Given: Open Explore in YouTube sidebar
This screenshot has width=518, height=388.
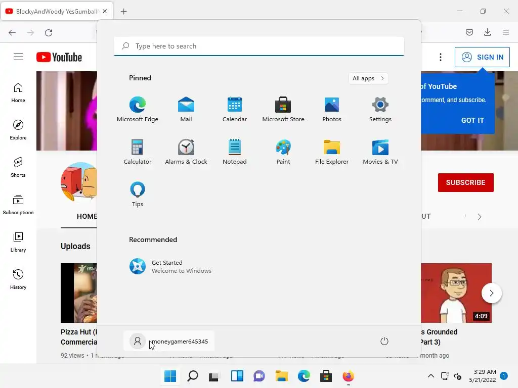Looking at the screenshot, I should [18, 130].
